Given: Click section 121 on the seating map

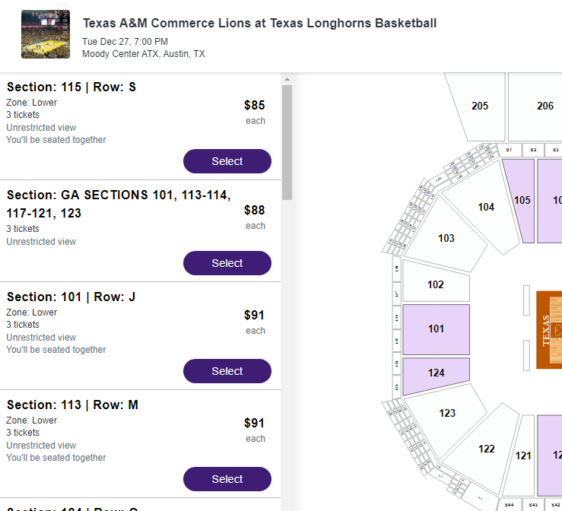Looking at the screenshot, I should 523,455.
